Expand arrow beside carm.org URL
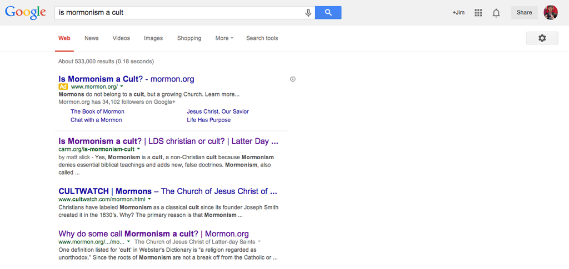The width and height of the screenshot is (569, 269). (138, 149)
